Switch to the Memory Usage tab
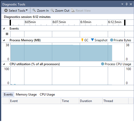The image size is (134, 122). 26,94
